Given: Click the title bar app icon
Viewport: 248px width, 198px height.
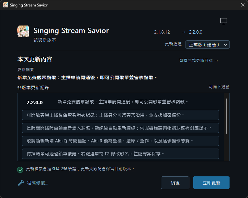Looking at the screenshot, I should click(6, 5).
